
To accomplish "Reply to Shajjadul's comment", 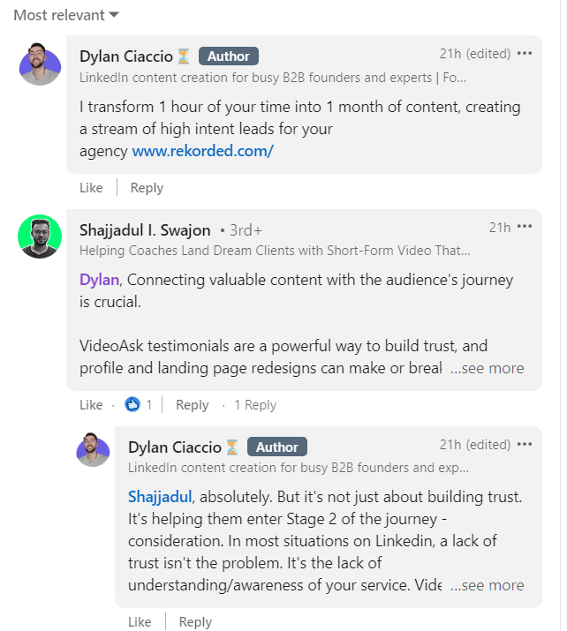I will (x=192, y=405).
